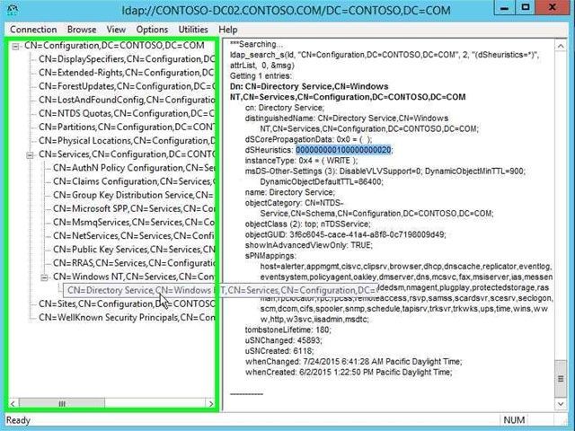
Task: Select CN=Partitions tree item
Action: 127,127
